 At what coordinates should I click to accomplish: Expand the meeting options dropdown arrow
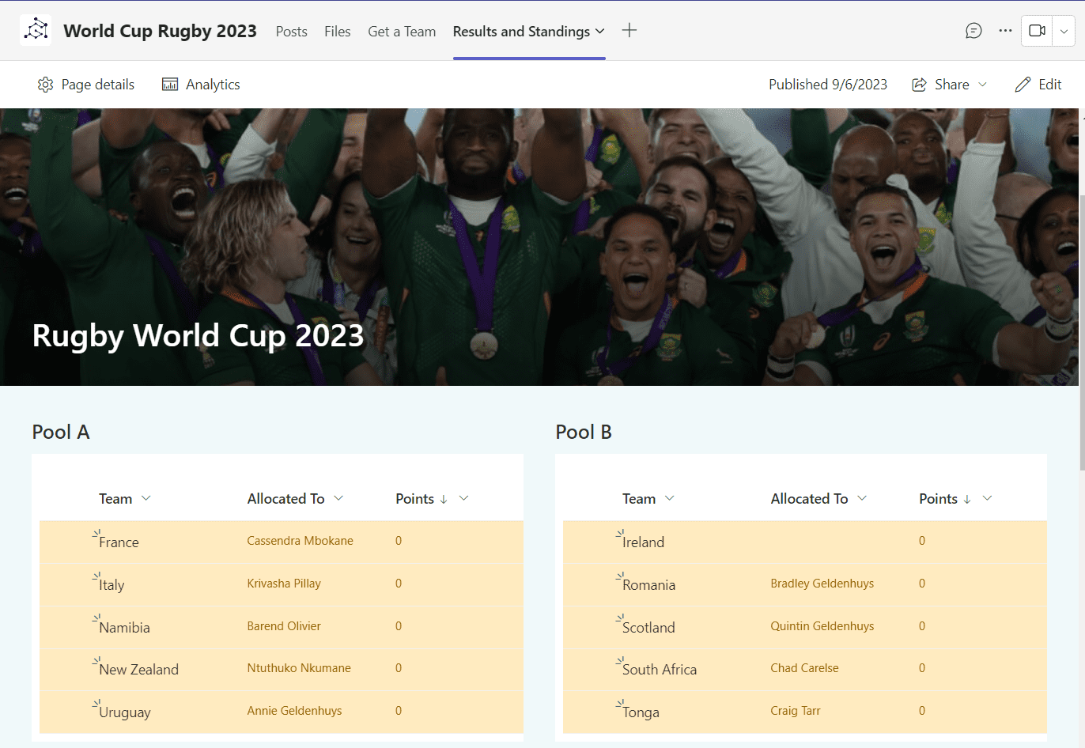[x=1064, y=31]
